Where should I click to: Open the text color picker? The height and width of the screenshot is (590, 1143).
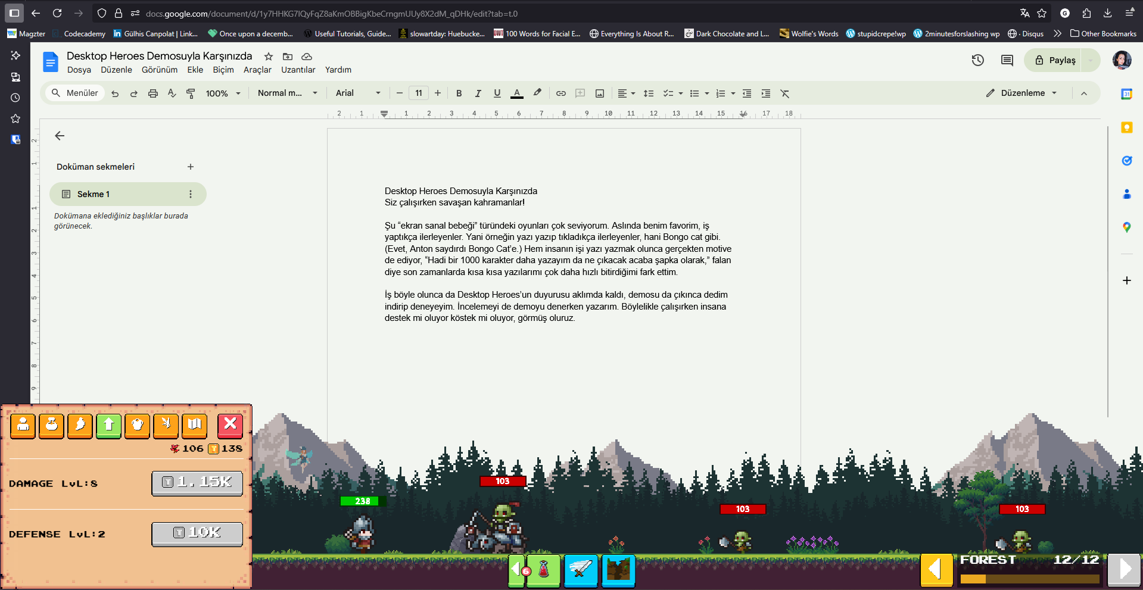(x=517, y=93)
